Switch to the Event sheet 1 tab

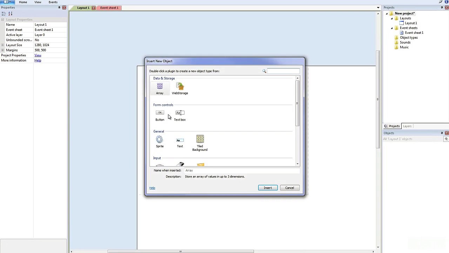109,8
